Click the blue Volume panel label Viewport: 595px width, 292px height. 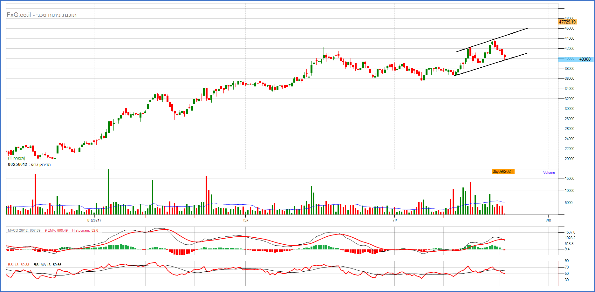[549, 173]
